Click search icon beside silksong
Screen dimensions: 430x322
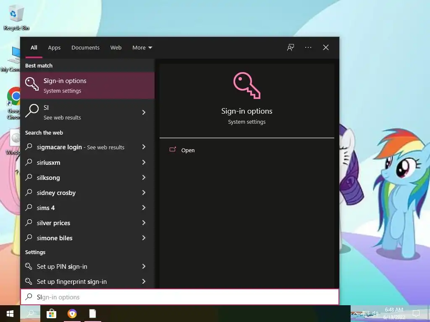[x=29, y=177]
